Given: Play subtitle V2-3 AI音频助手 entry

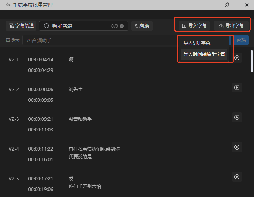Looking at the screenshot, I should coord(237,117).
